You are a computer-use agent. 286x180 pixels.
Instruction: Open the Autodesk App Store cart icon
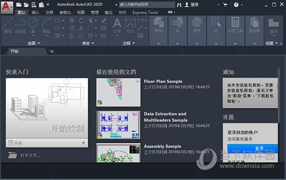click(x=225, y=5)
